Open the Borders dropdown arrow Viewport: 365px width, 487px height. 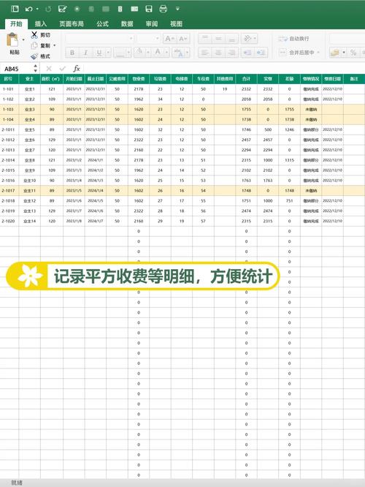[x=128, y=53]
